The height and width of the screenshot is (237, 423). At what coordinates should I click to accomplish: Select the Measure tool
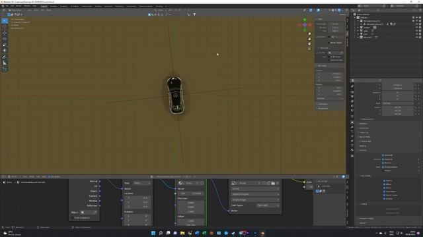pos(5,63)
